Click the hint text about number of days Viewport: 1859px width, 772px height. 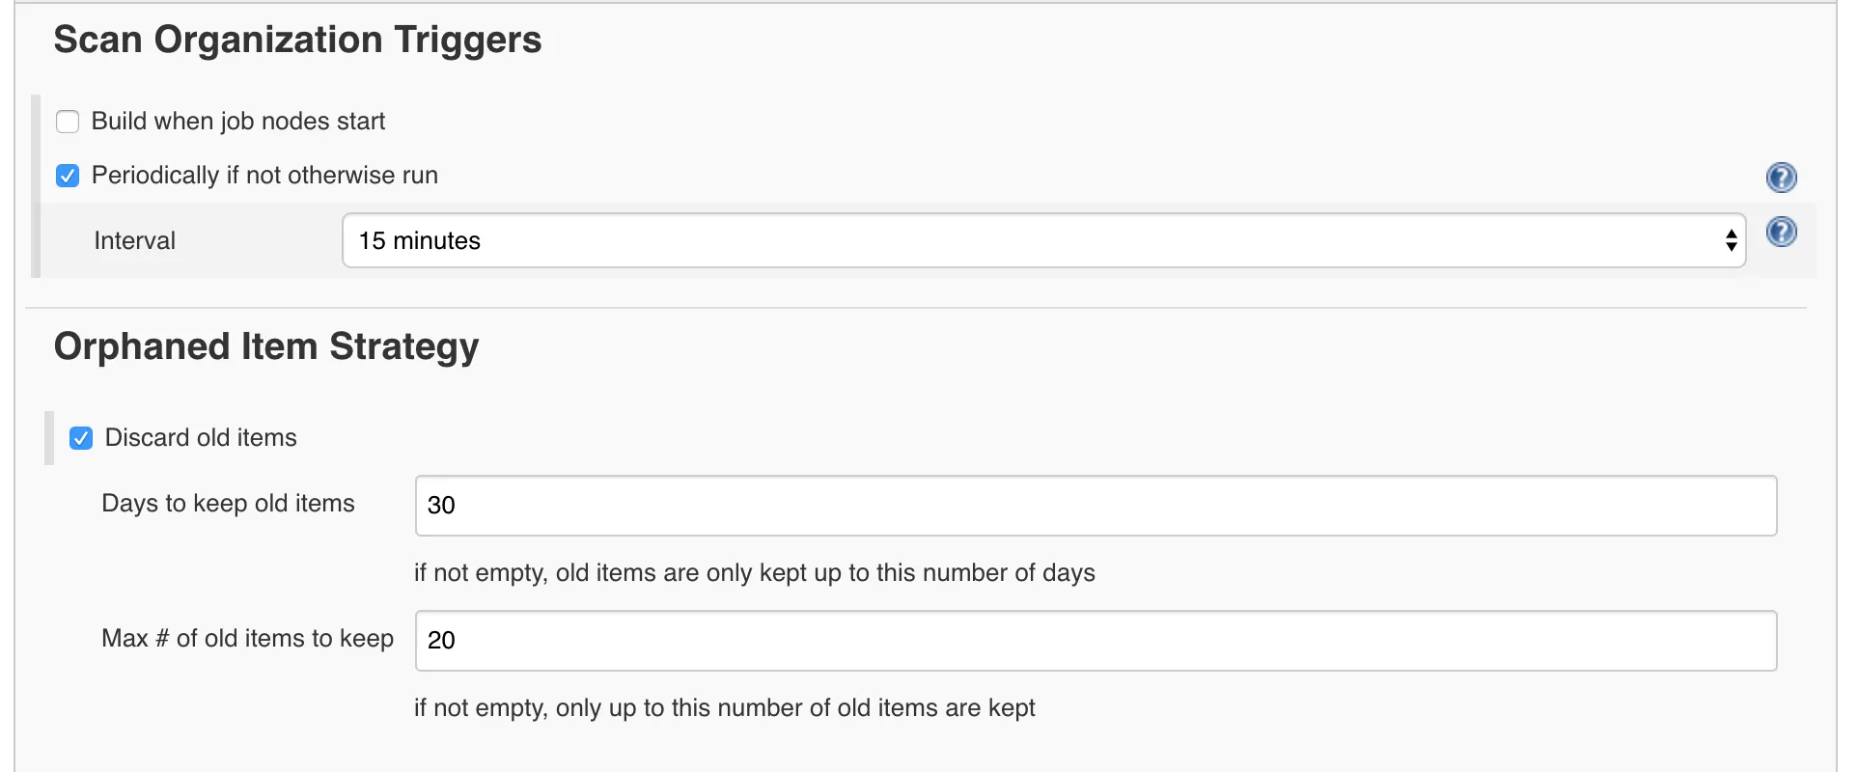[754, 573]
